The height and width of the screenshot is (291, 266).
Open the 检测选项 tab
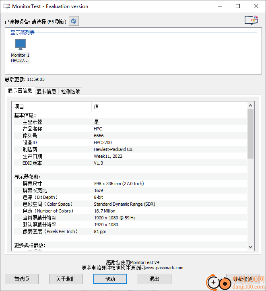[70, 91]
